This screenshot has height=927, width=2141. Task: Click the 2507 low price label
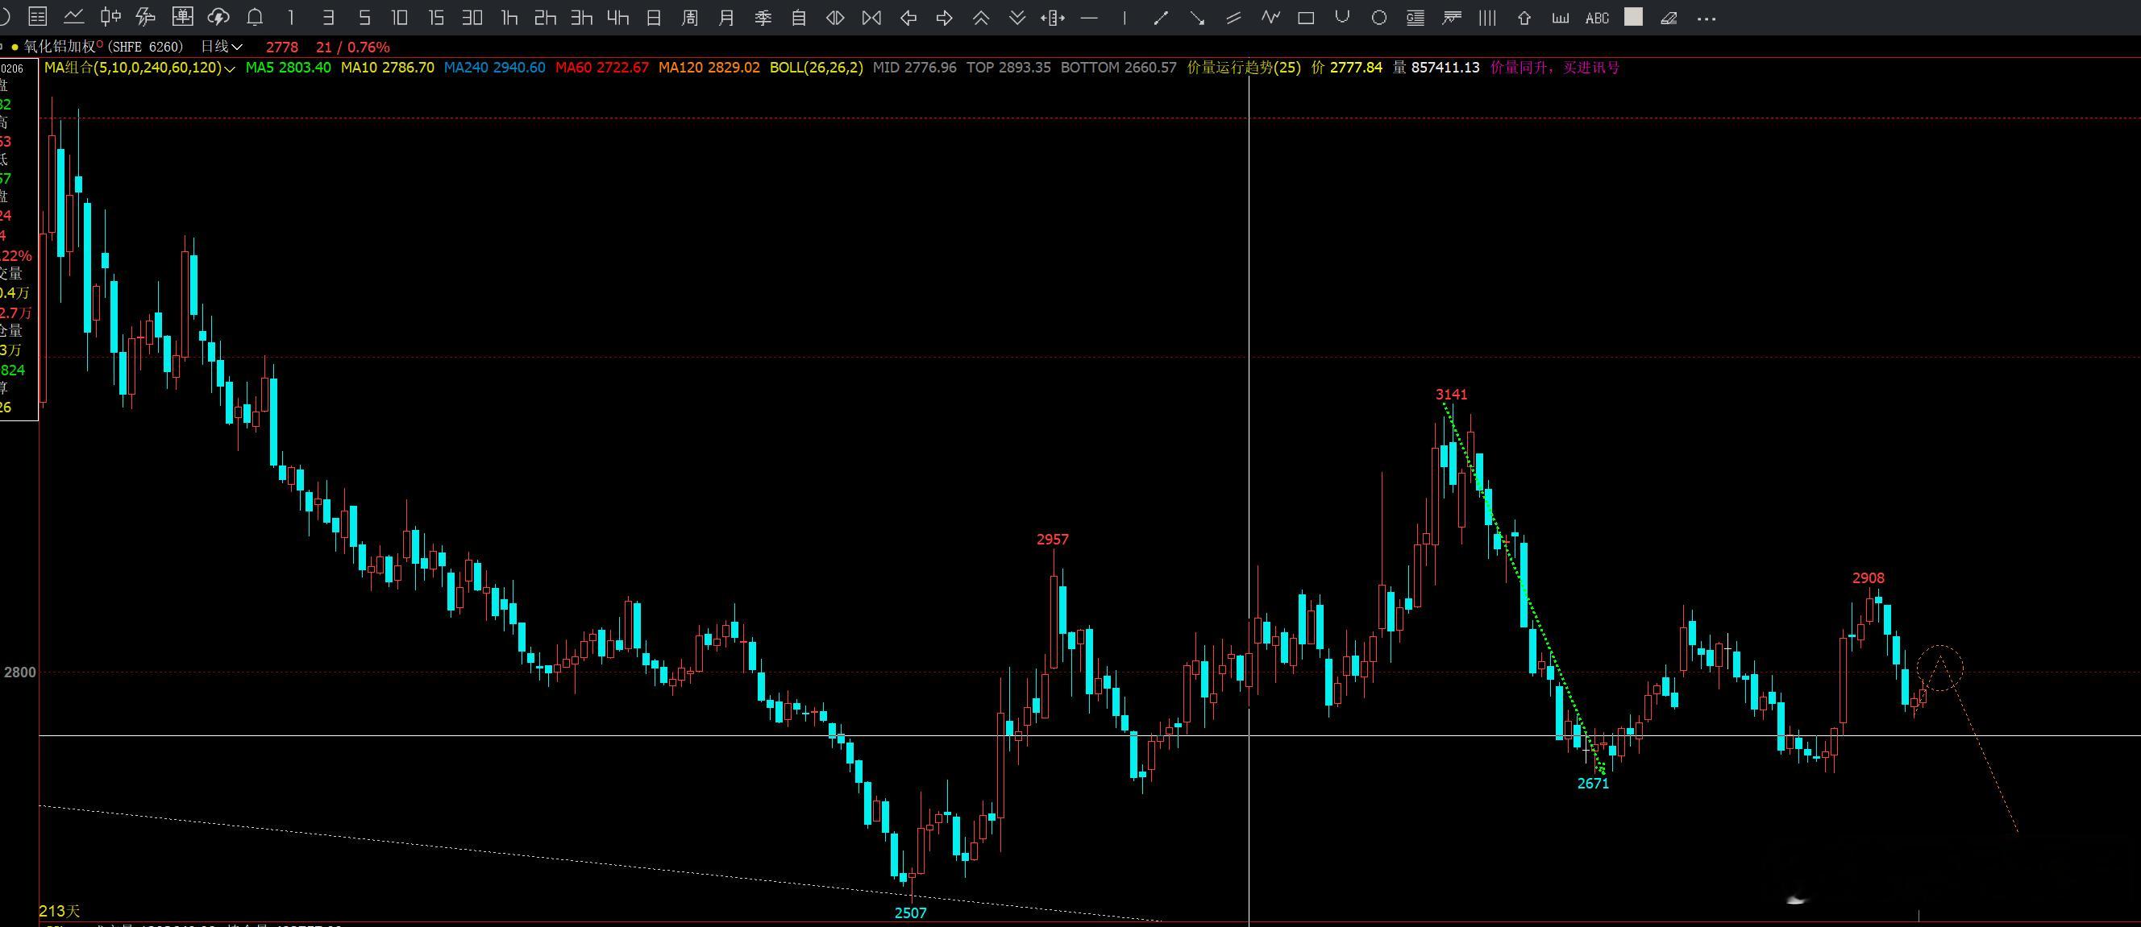pyautogui.click(x=910, y=913)
